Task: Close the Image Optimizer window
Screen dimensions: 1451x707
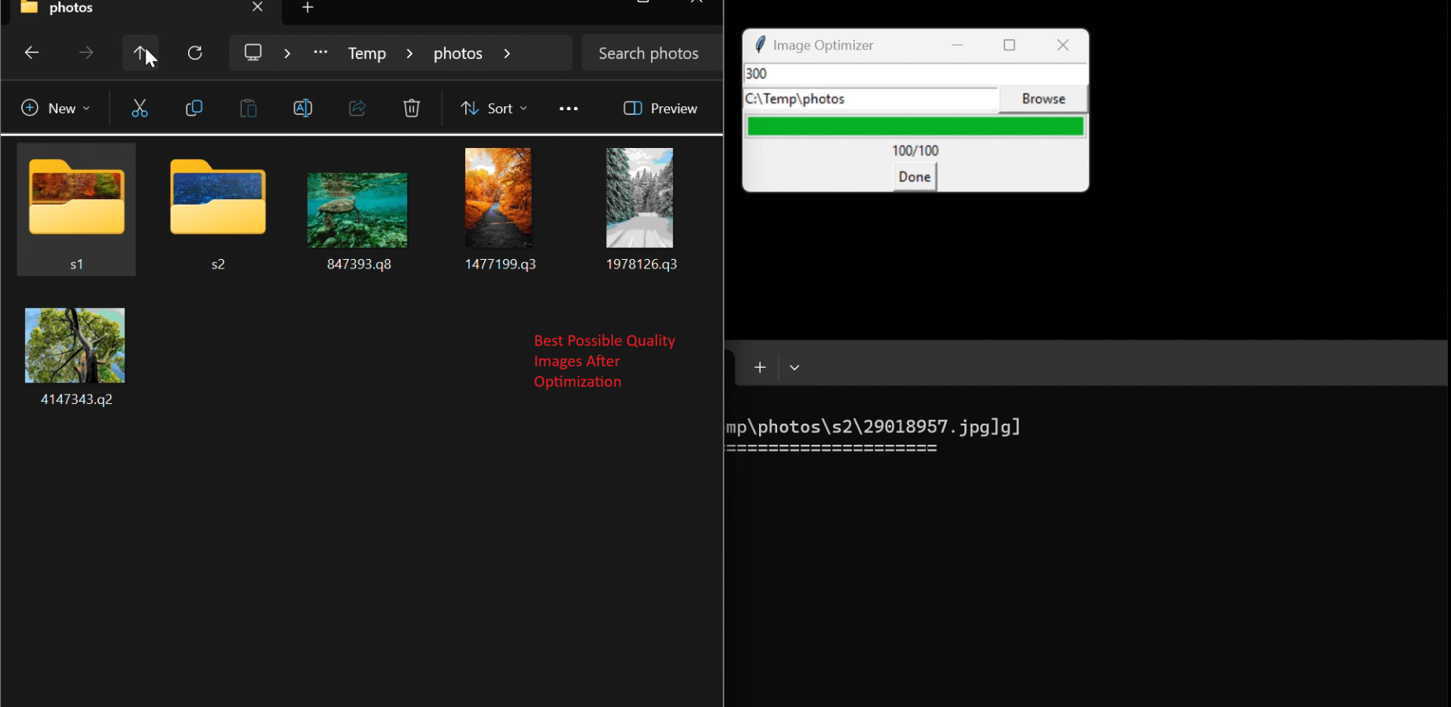Action: click(x=1063, y=46)
